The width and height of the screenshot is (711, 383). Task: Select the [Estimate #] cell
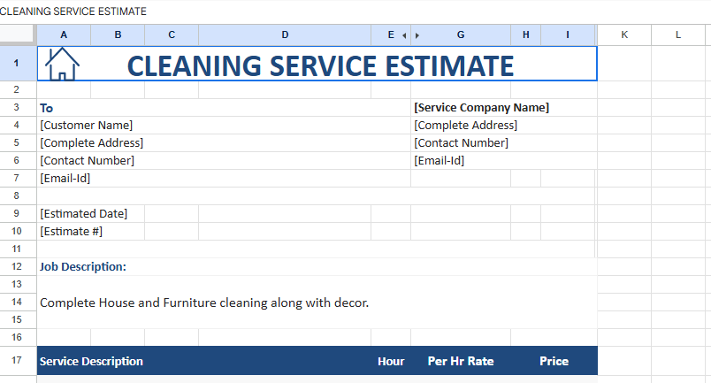(72, 231)
